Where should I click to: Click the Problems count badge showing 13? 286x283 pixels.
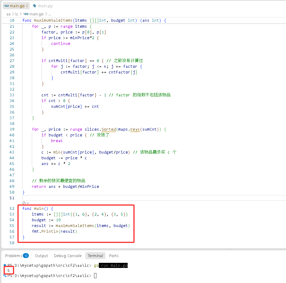click(26, 256)
